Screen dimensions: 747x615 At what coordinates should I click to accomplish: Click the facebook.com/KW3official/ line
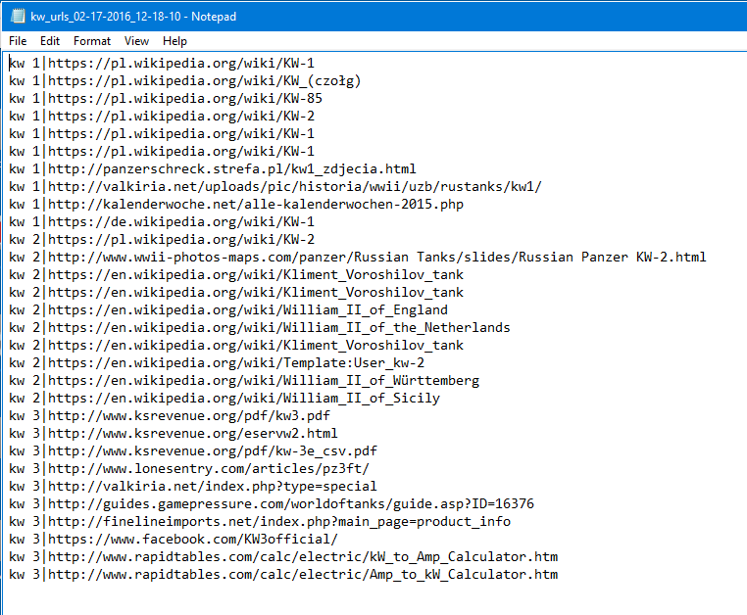click(174, 539)
